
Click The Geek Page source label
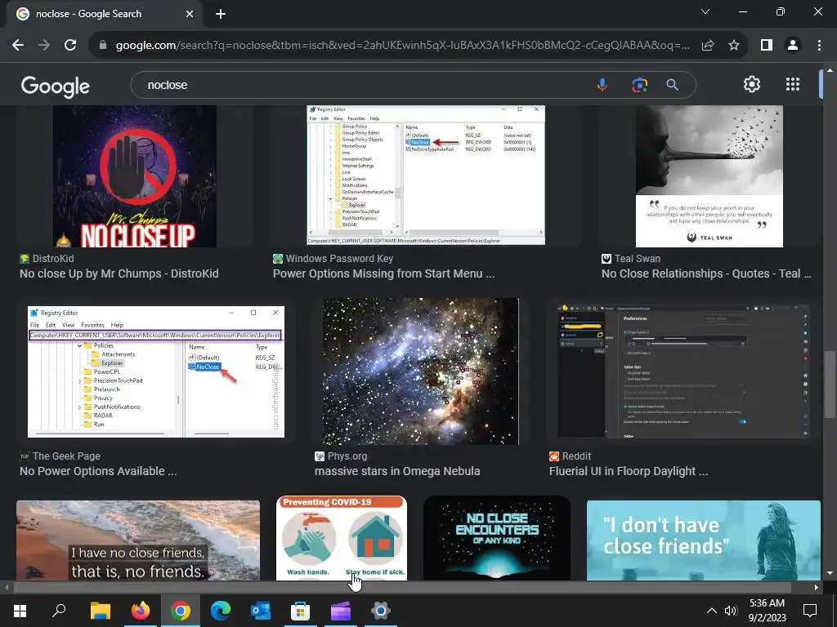click(x=66, y=456)
